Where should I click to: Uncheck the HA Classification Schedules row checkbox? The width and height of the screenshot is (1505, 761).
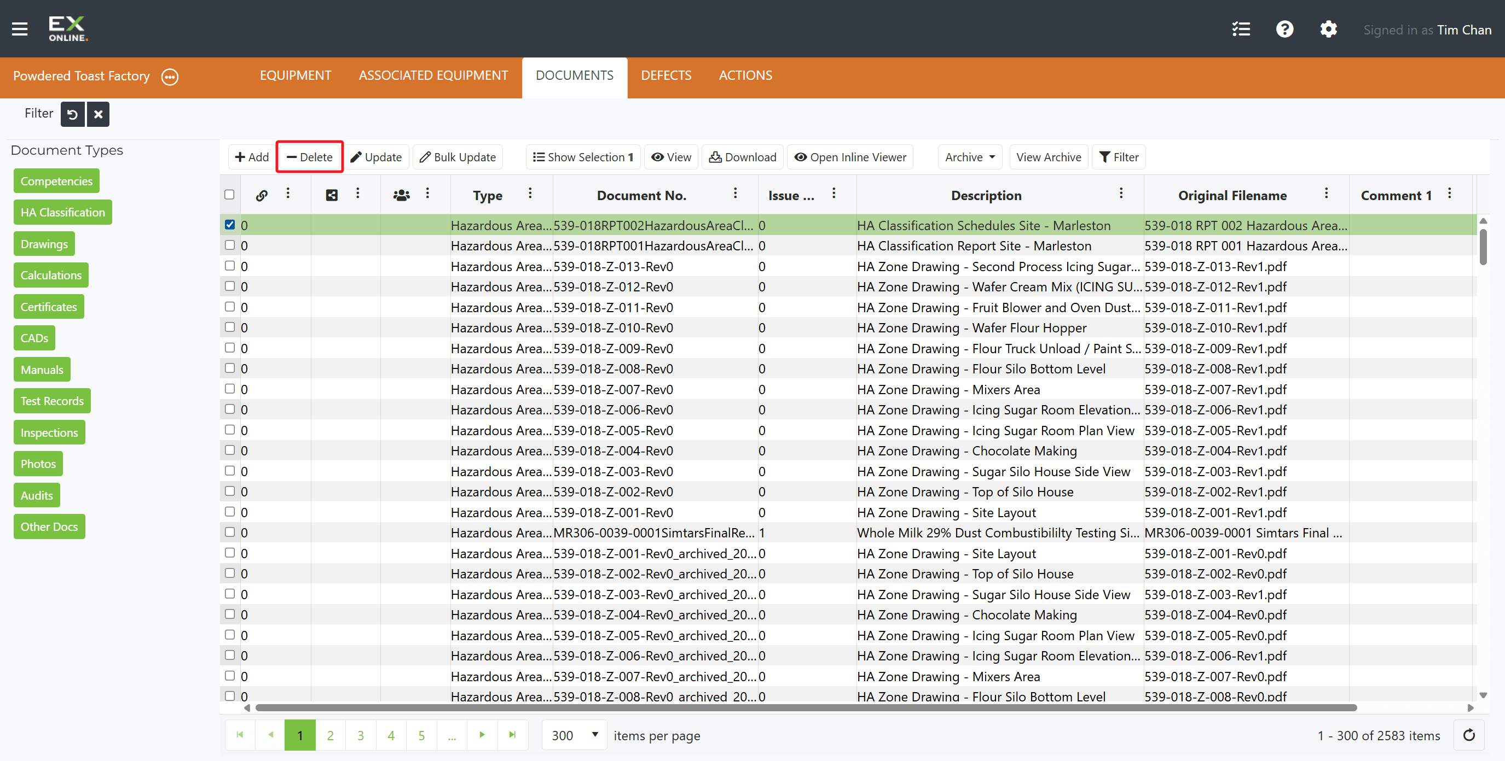click(x=230, y=225)
